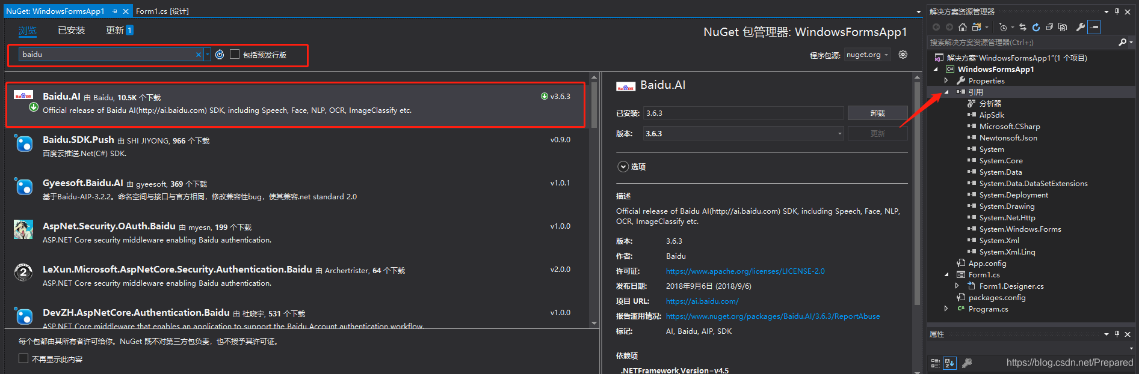Click the Property Pages wrench icon
Screen dimensions: 1139x374
tap(967, 363)
